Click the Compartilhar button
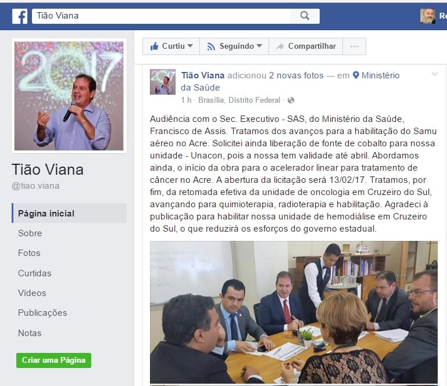Image resolution: width=447 pixels, height=386 pixels. tap(306, 46)
